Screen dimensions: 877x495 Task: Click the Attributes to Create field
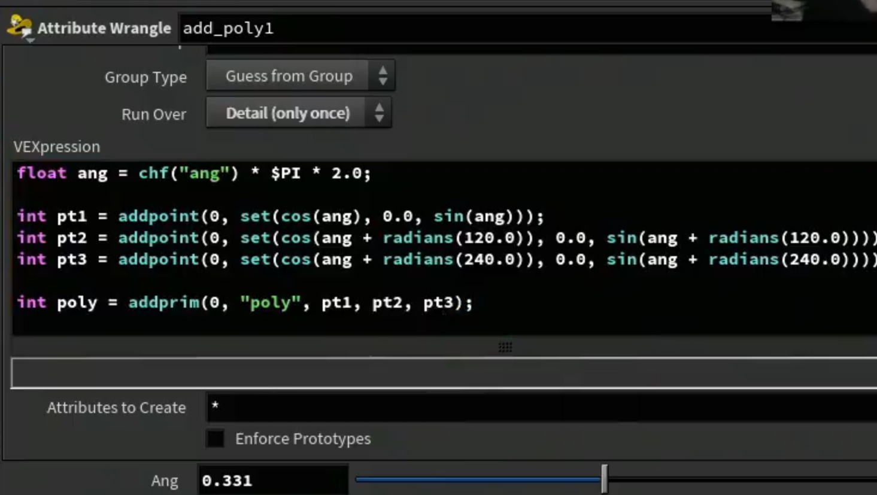coord(542,408)
